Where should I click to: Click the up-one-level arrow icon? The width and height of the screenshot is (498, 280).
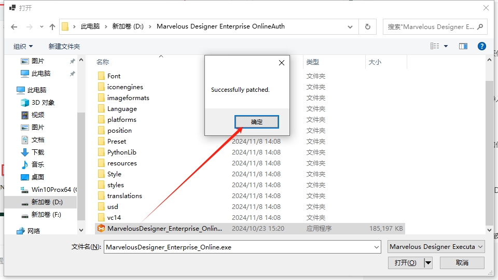coord(52,26)
